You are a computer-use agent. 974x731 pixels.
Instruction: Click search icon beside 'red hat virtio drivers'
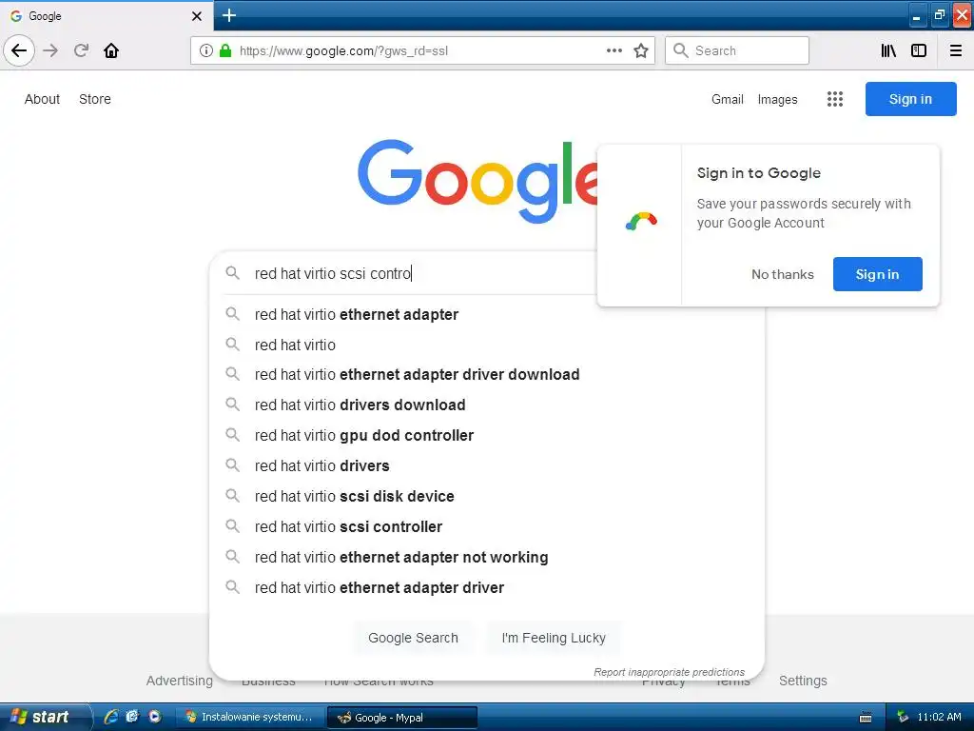(x=232, y=464)
